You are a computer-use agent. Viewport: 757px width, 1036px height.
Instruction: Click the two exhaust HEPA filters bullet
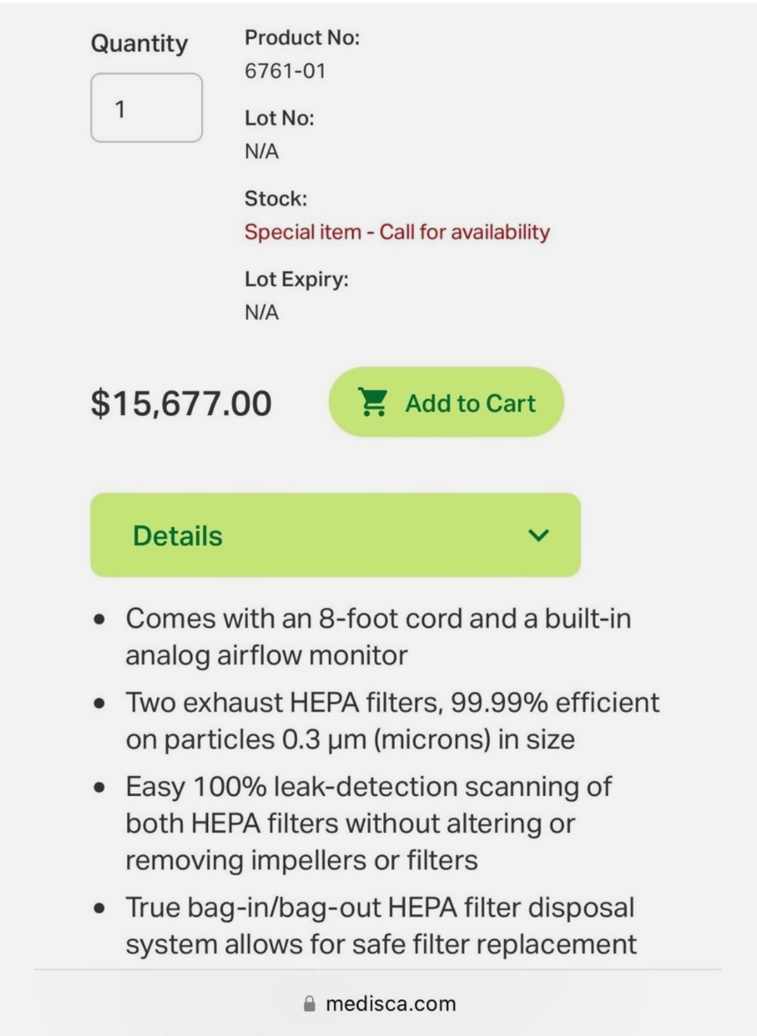(392, 721)
